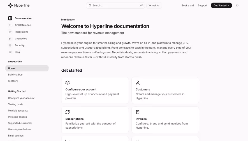Open the Configure your account card title

coord(81,89)
